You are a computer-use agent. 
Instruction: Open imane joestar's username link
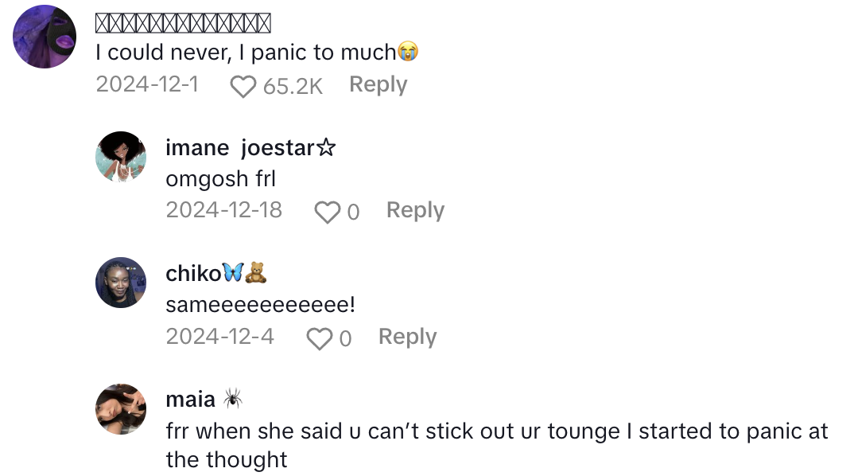tap(250, 147)
